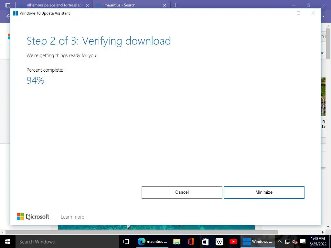Open File Explorer from the taskbar
This screenshot has height=248, width=331.
tap(177, 242)
